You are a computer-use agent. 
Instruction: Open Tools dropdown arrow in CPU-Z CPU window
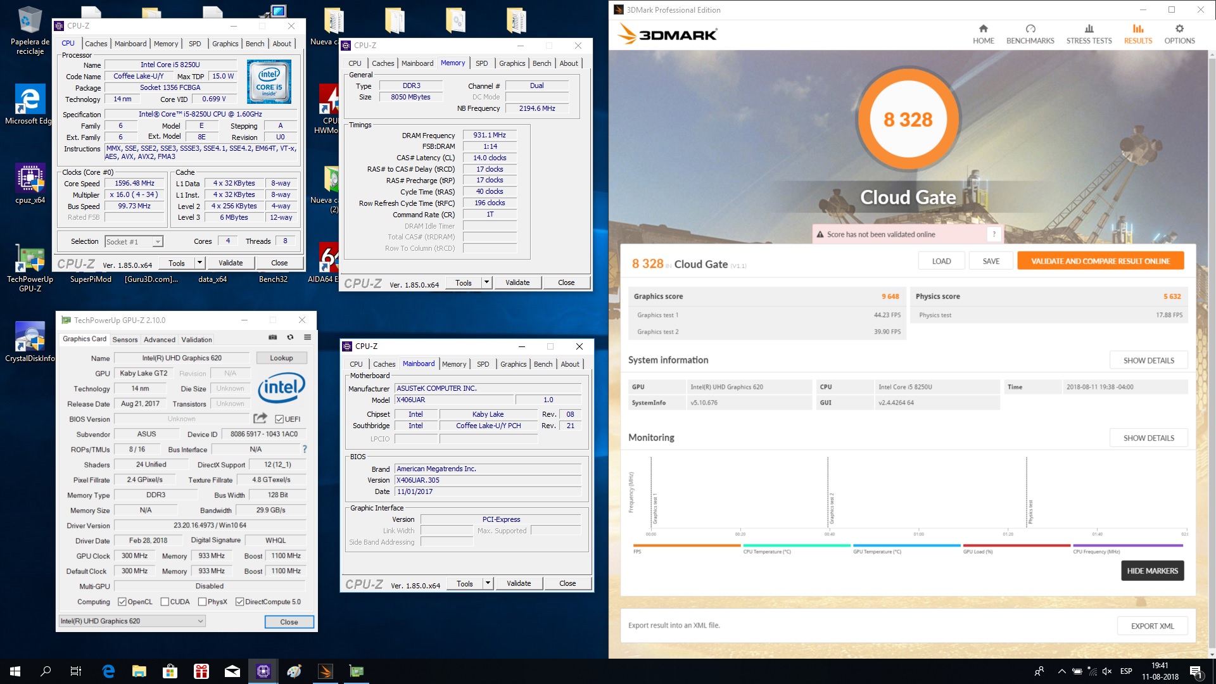tap(199, 263)
